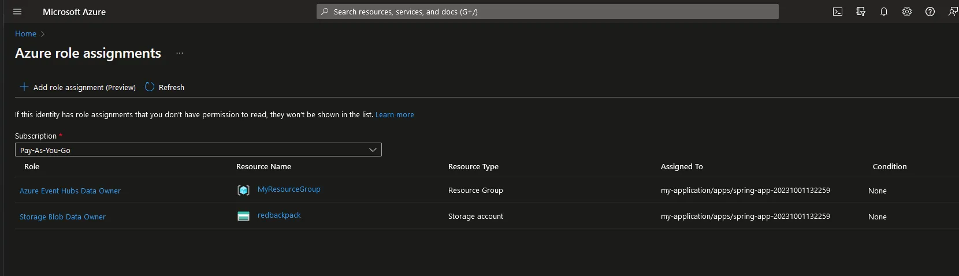The image size is (959, 276).
Task: Open the redbackpack resource link
Action: (x=279, y=215)
